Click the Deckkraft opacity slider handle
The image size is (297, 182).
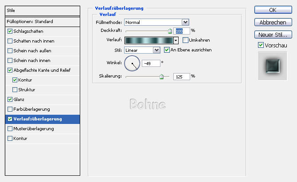(x=169, y=31)
